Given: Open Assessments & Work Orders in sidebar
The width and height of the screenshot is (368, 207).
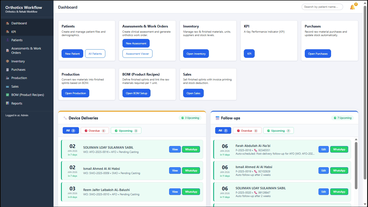Looking at the screenshot, I should pos(26,51).
